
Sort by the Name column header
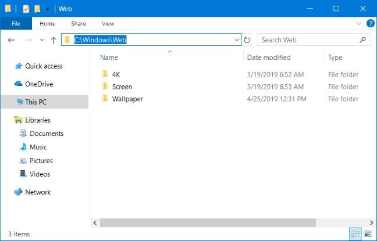(109, 57)
